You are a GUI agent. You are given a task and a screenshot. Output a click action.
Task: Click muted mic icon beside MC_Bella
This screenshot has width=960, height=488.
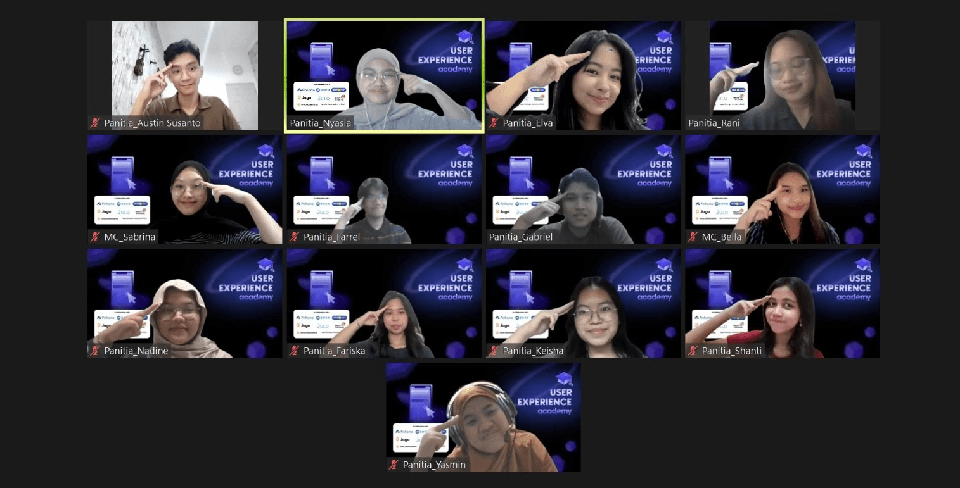(x=693, y=237)
